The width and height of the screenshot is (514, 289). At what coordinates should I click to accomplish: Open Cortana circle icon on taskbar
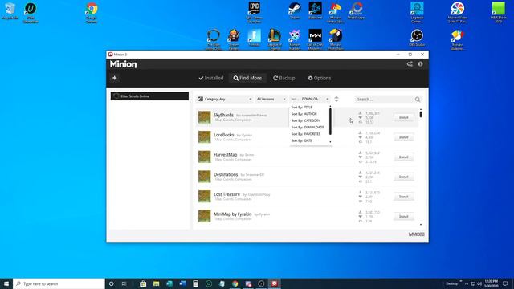111,283
